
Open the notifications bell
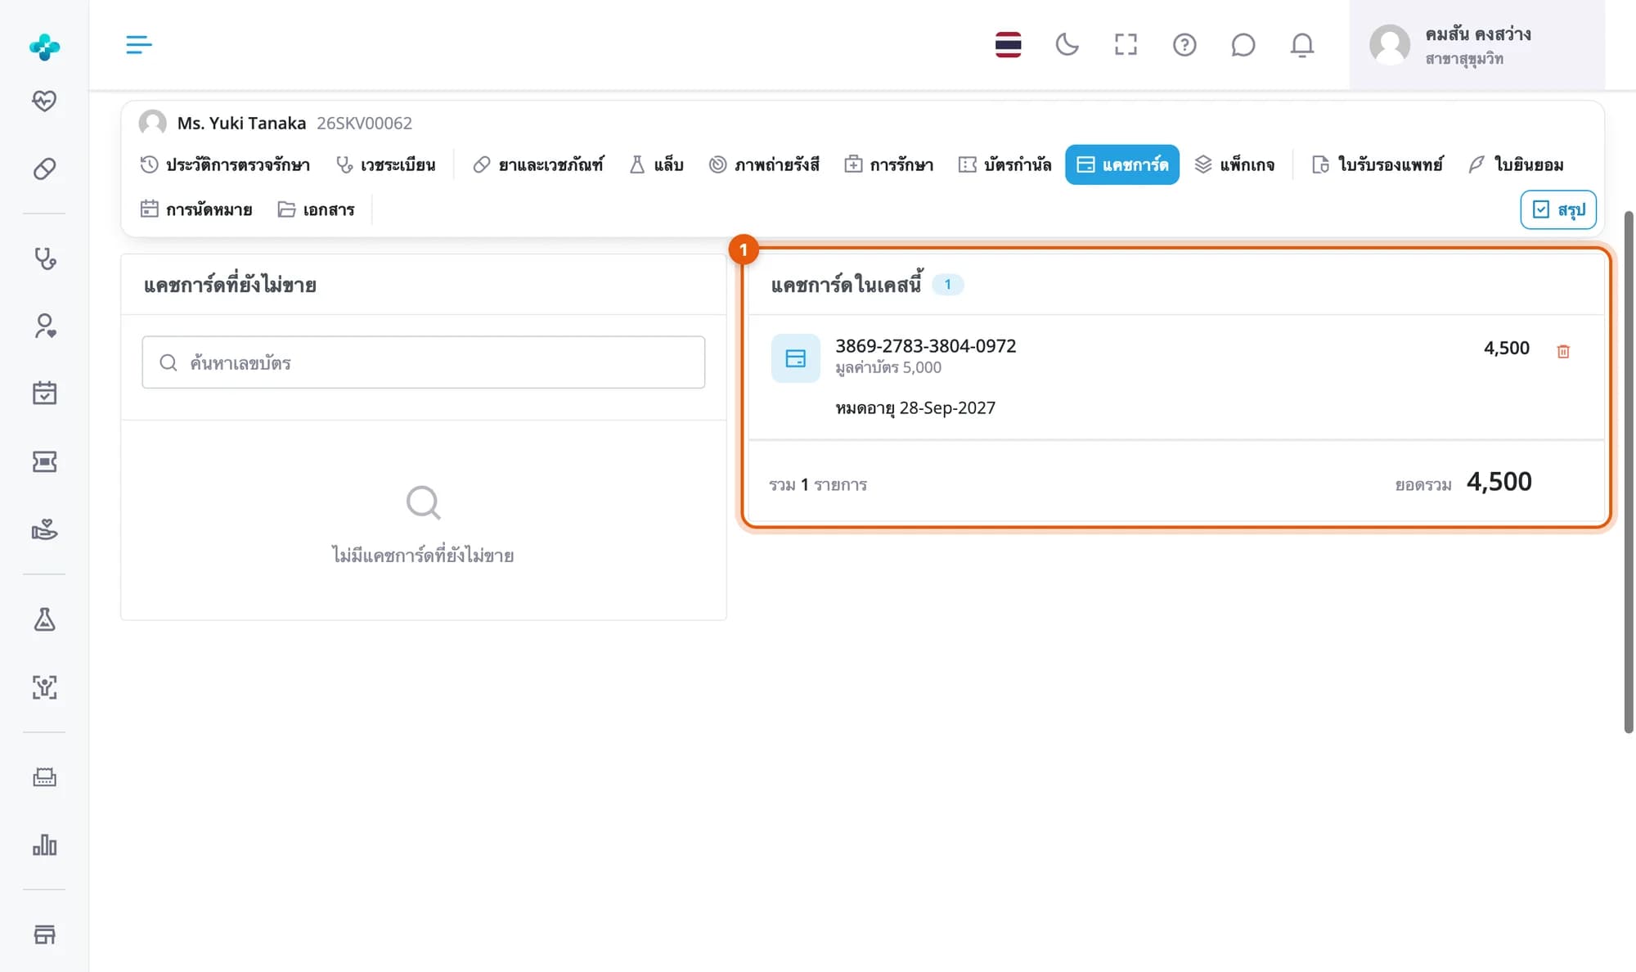click(x=1301, y=44)
